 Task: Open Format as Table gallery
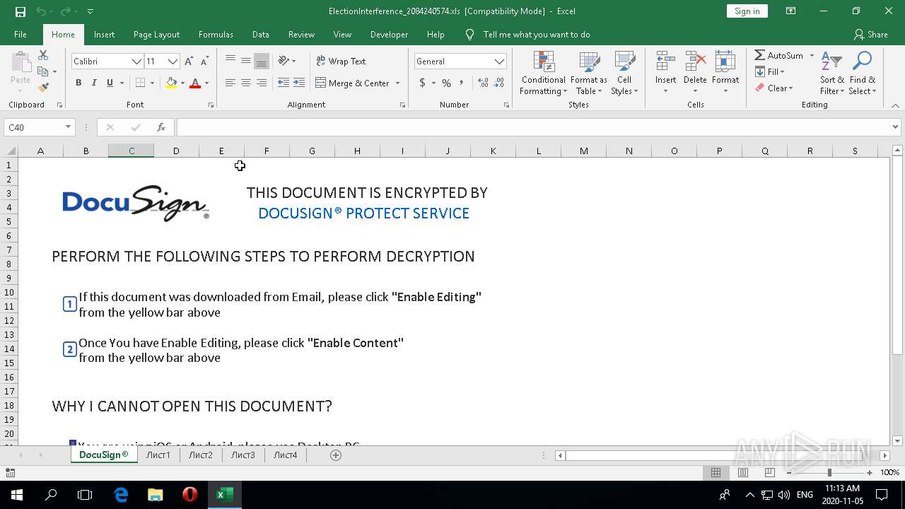589,73
